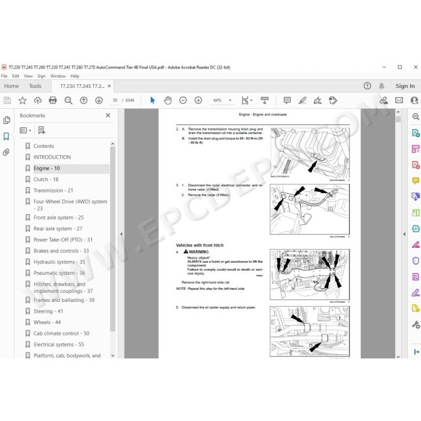Go to next page arrow
The image size is (421, 421).
pos(99,100)
